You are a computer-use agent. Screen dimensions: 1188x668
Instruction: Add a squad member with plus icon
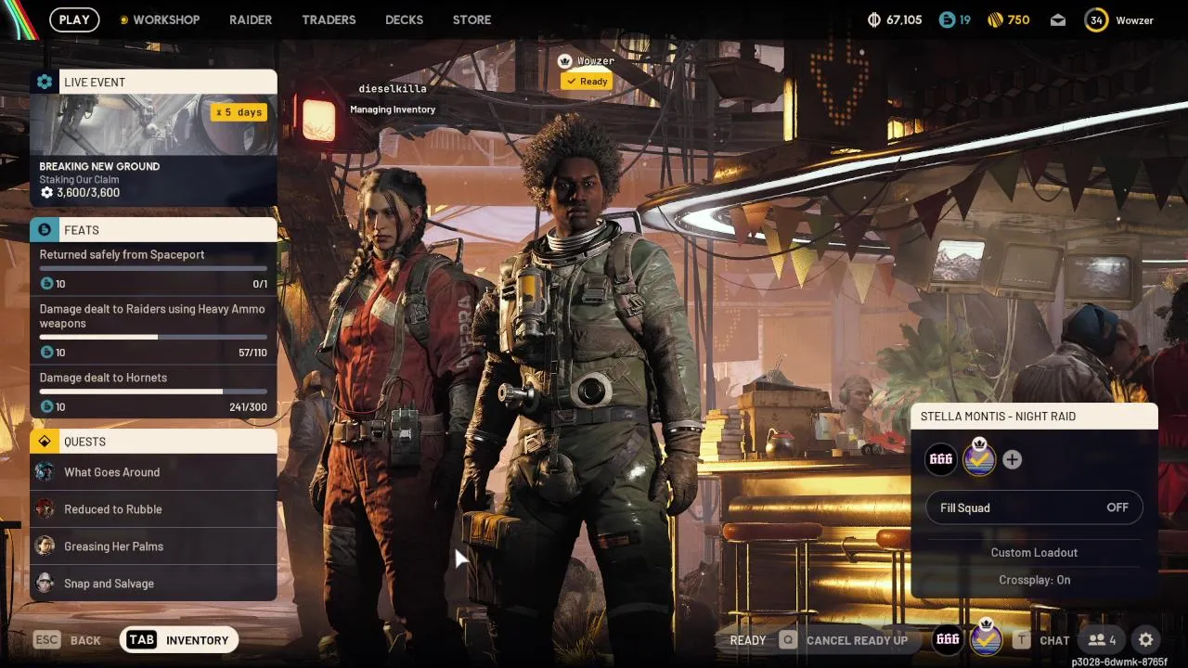point(1012,459)
